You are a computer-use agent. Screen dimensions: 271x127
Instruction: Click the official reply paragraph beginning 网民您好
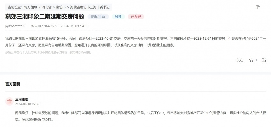[141, 116]
